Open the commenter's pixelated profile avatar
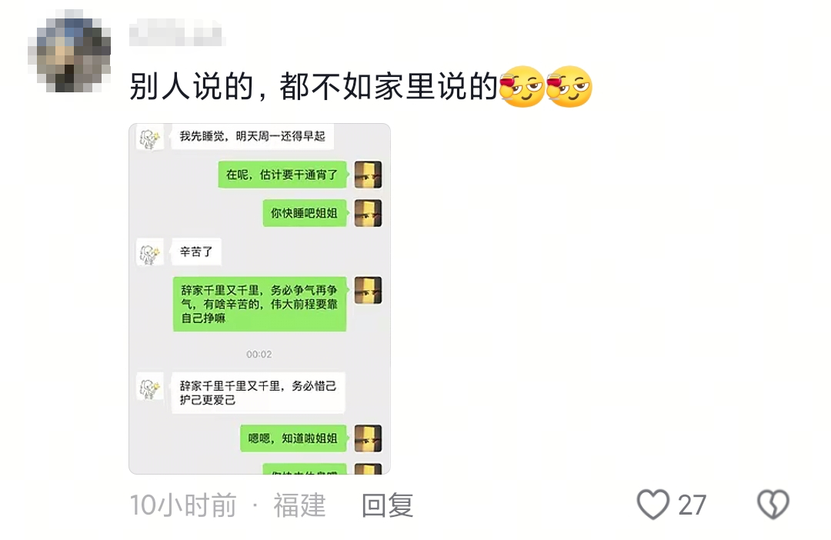The image size is (831, 540). point(69,51)
